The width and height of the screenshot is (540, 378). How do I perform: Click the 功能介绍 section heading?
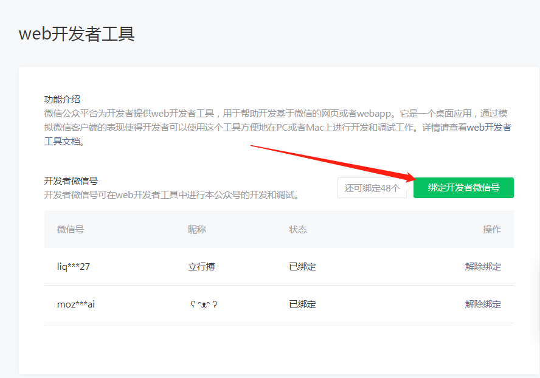(x=62, y=100)
